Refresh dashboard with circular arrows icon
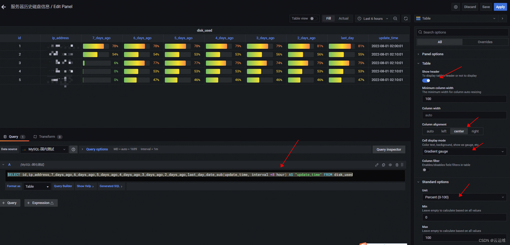This screenshot has width=510, height=245. pyautogui.click(x=406, y=18)
